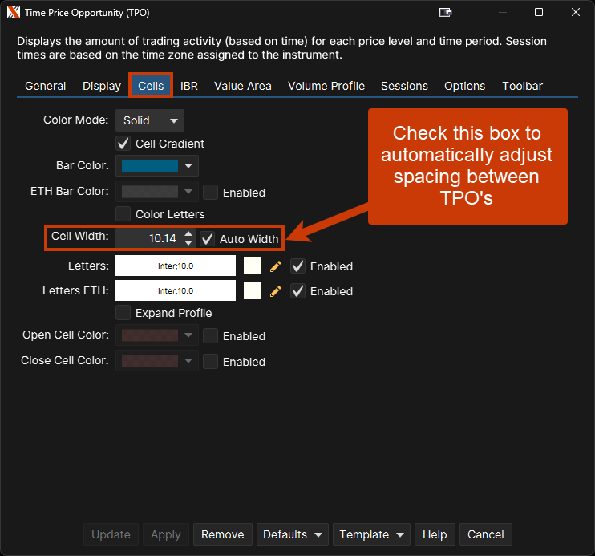Open the Color Mode dropdown
Screen dimensions: 595x556
pos(150,120)
